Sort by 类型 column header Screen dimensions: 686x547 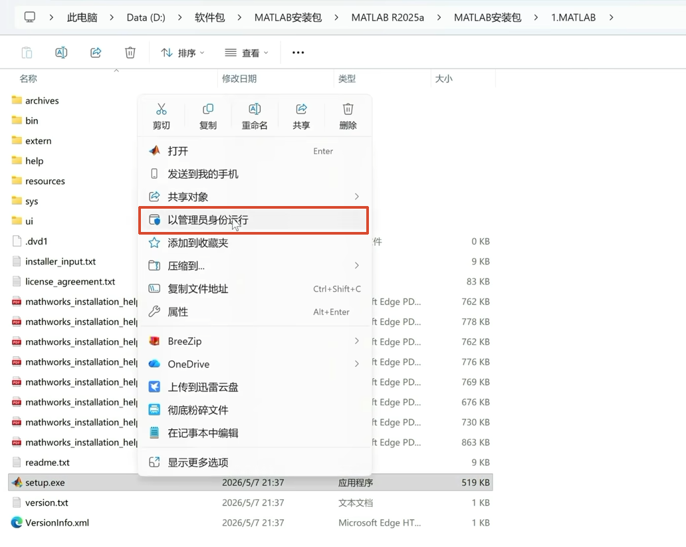(347, 78)
